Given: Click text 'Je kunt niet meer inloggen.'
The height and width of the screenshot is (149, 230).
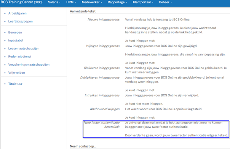Looking at the screenshot, I should [x=144, y=104].
